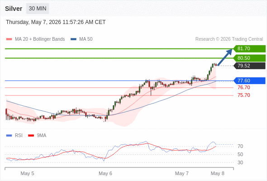This screenshot has width=267, height=181.
Task: Click the 80.50 green resistance label
Action: [x=249, y=58]
